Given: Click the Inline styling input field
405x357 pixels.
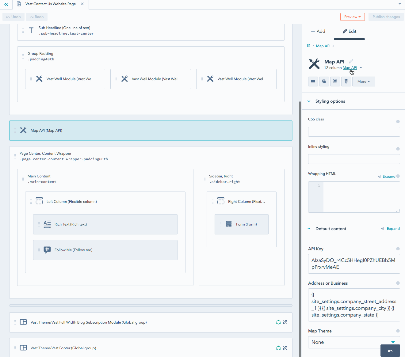Looking at the screenshot, I should coord(354,159).
